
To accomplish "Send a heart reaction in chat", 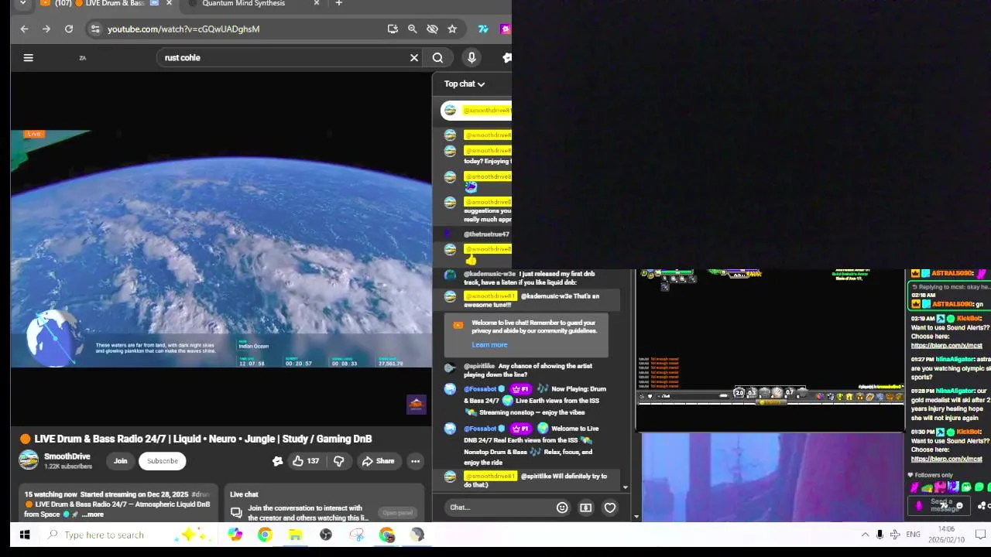I will coord(610,507).
